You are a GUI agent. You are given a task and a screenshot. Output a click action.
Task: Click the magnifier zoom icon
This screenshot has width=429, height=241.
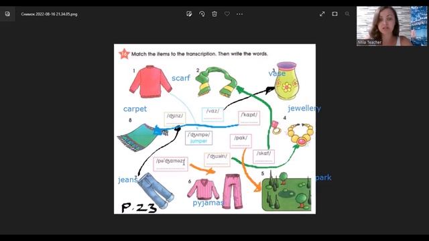pyautogui.click(x=347, y=14)
